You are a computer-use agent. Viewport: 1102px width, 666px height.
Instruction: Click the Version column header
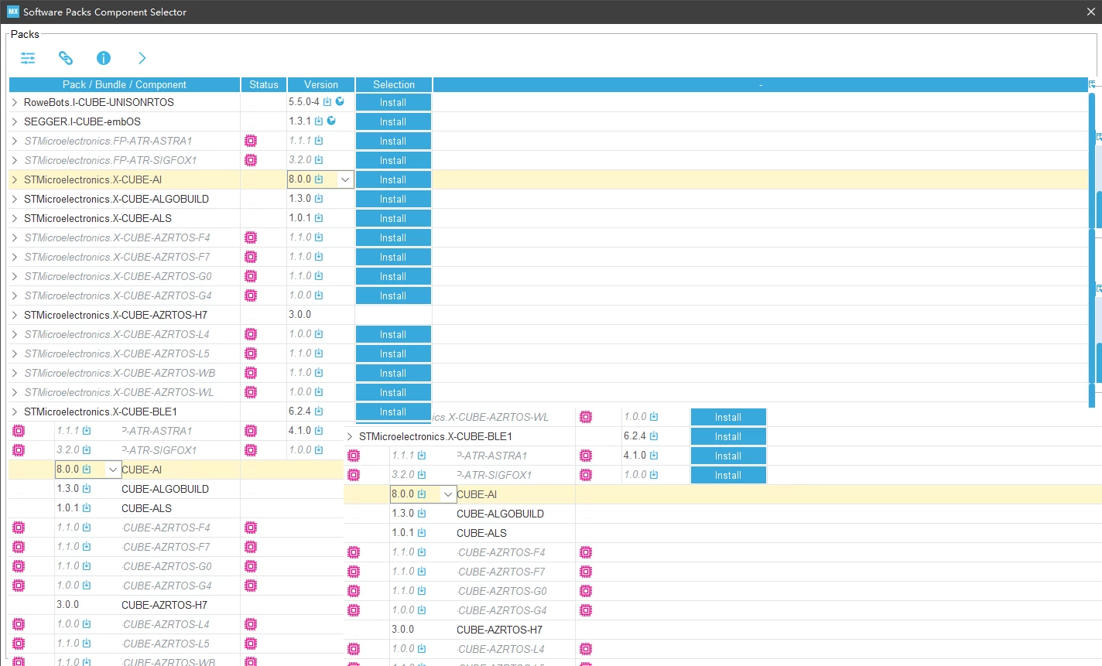point(321,84)
